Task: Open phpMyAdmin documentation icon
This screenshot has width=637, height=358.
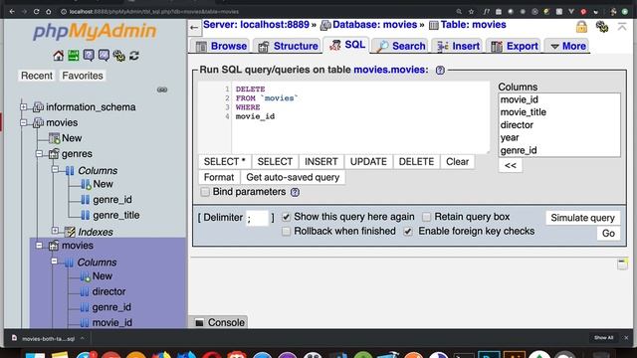Action: (x=89, y=56)
